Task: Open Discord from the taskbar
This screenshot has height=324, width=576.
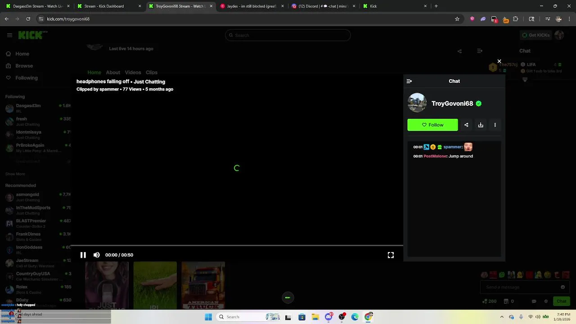Action: (329, 317)
